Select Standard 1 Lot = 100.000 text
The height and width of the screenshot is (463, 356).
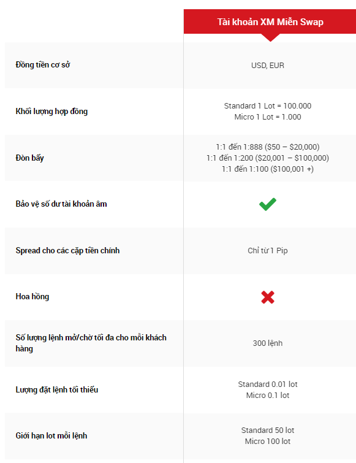pyautogui.click(x=268, y=105)
